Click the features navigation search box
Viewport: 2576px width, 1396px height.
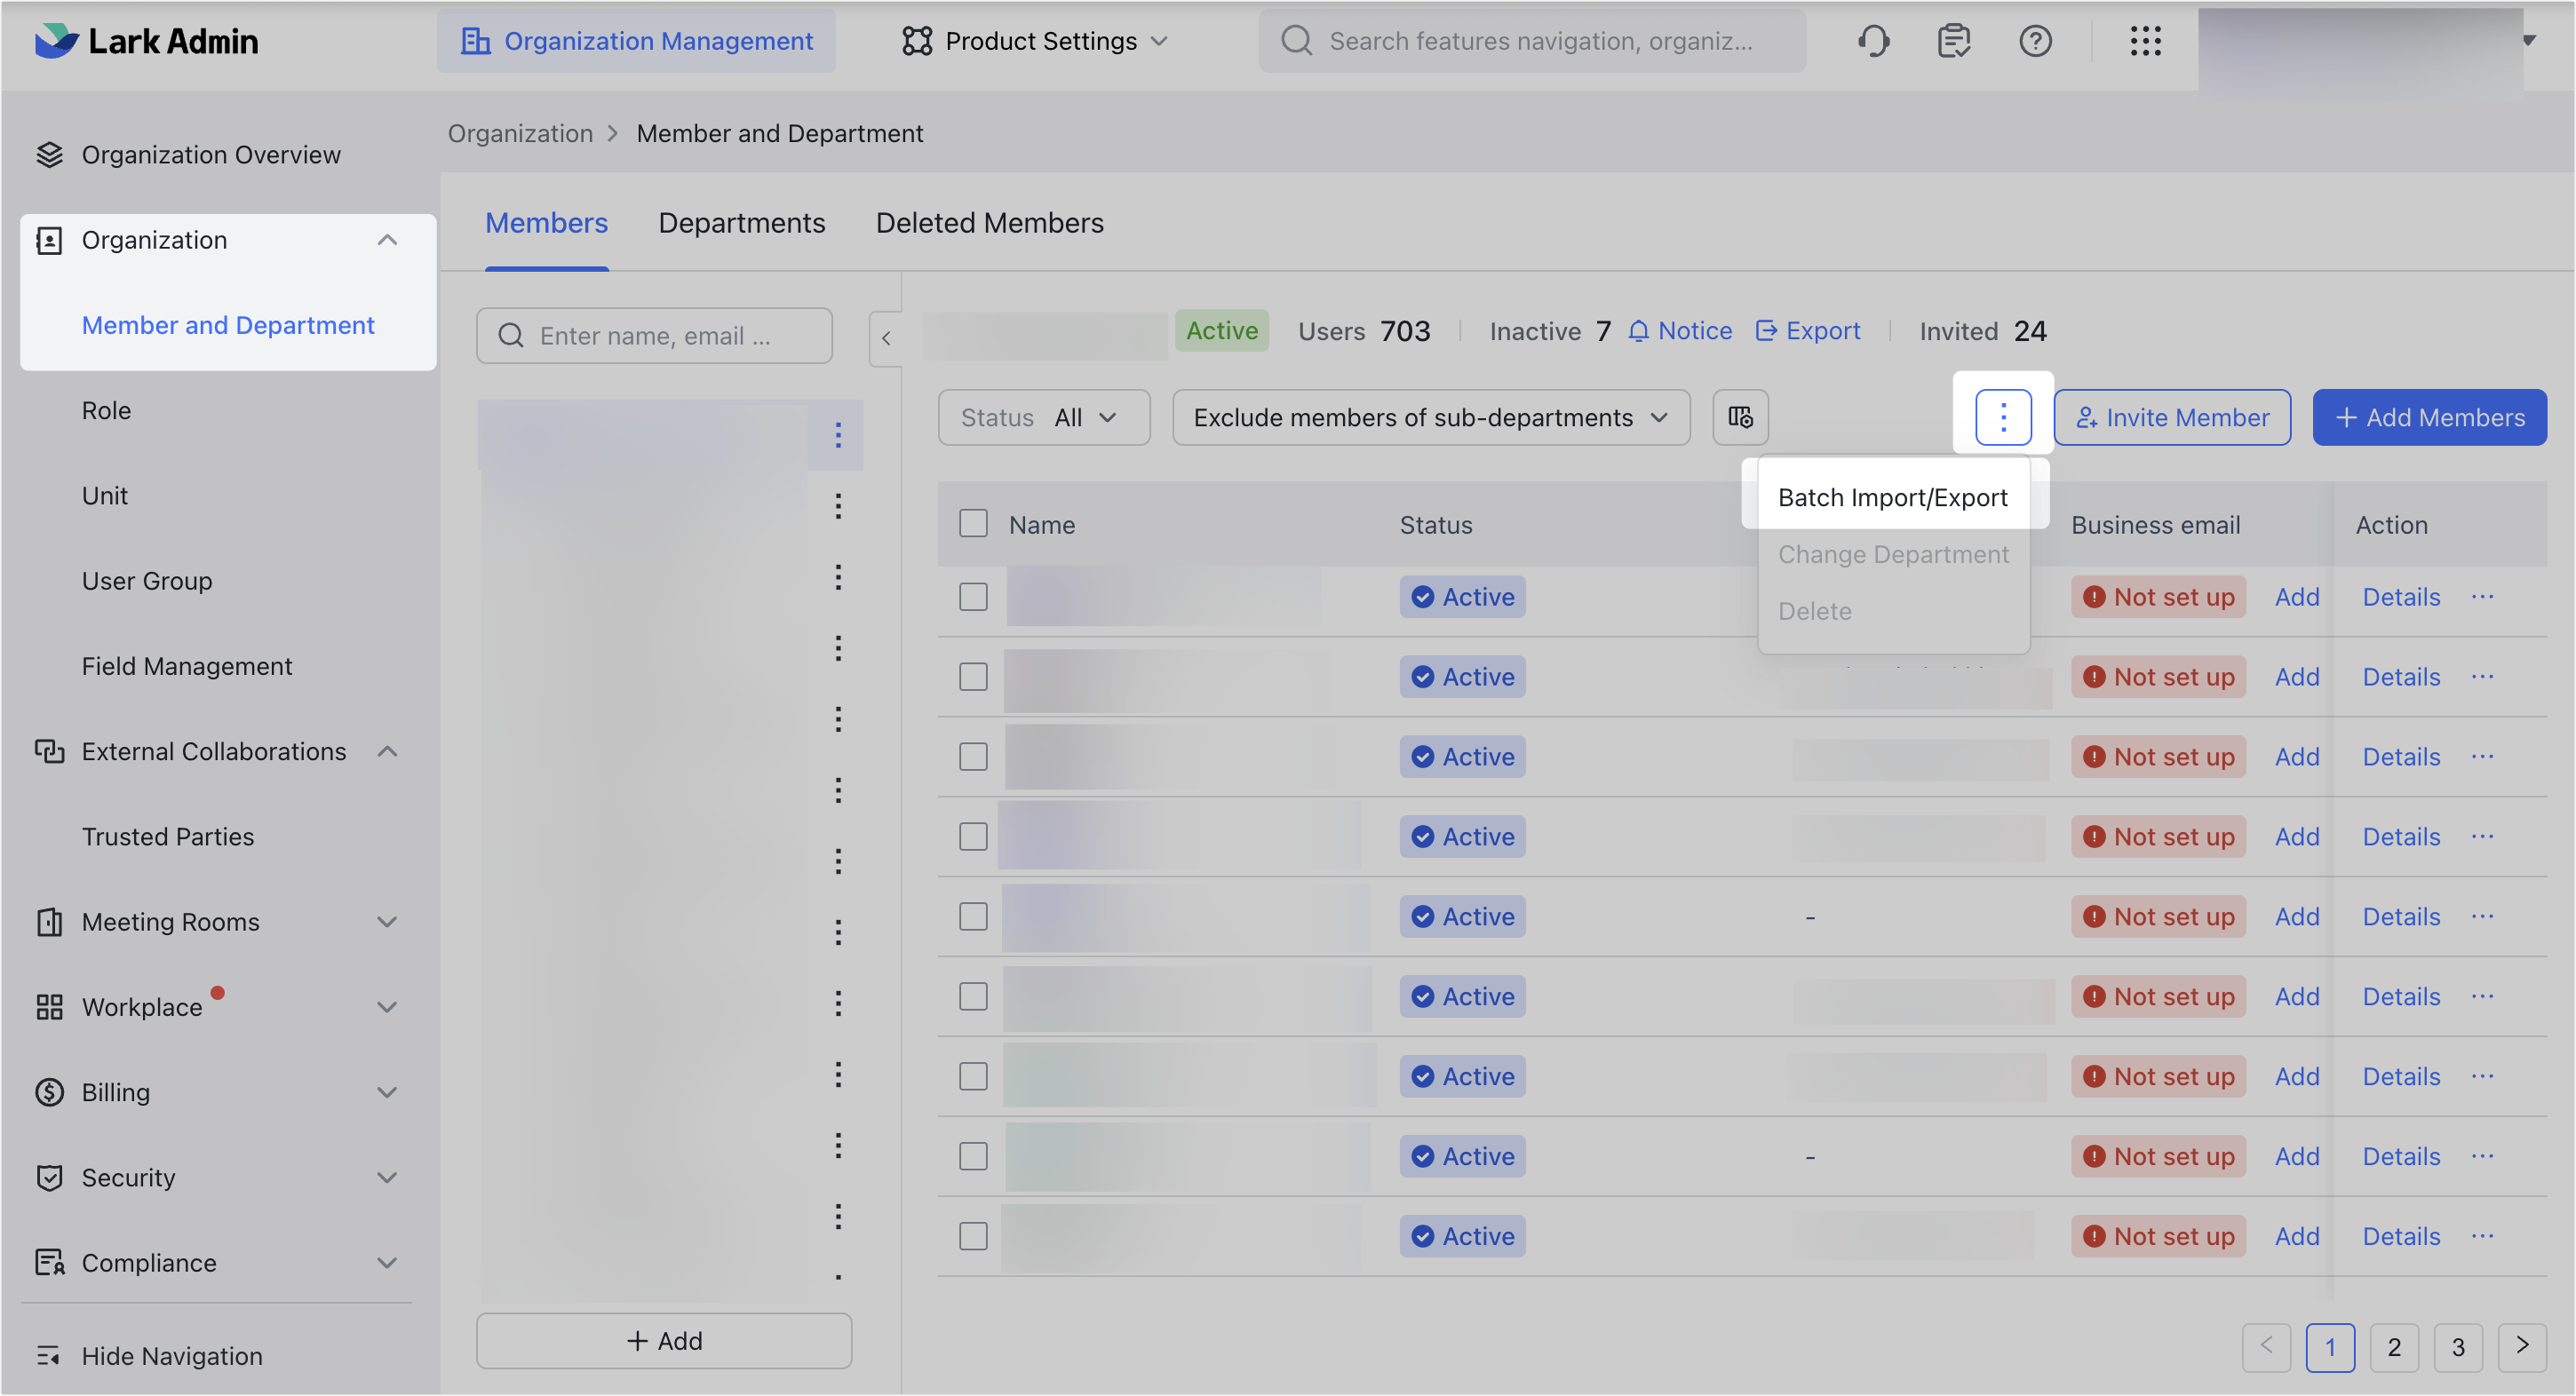pyautogui.click(x=1532, y=41)
